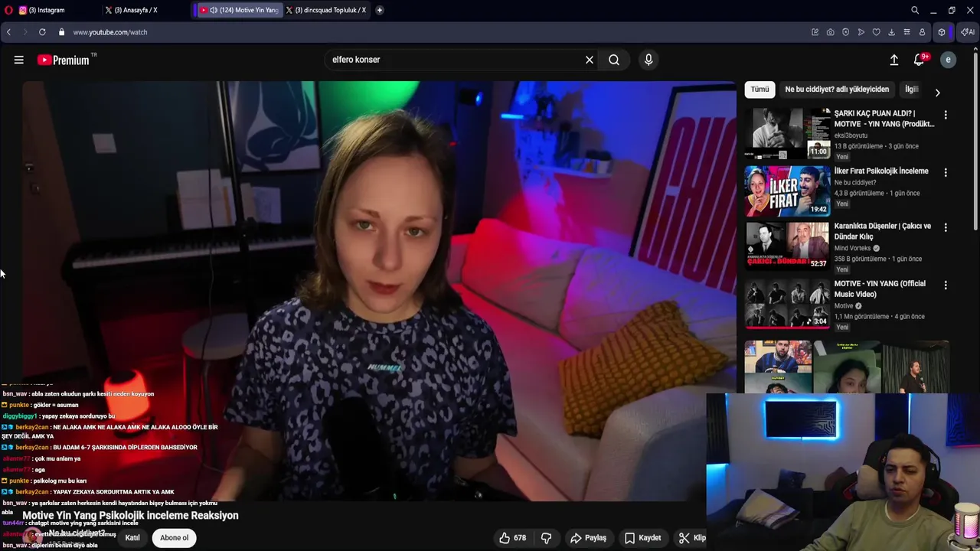
Task: Clear the search query text
Action: click(590, 60)
